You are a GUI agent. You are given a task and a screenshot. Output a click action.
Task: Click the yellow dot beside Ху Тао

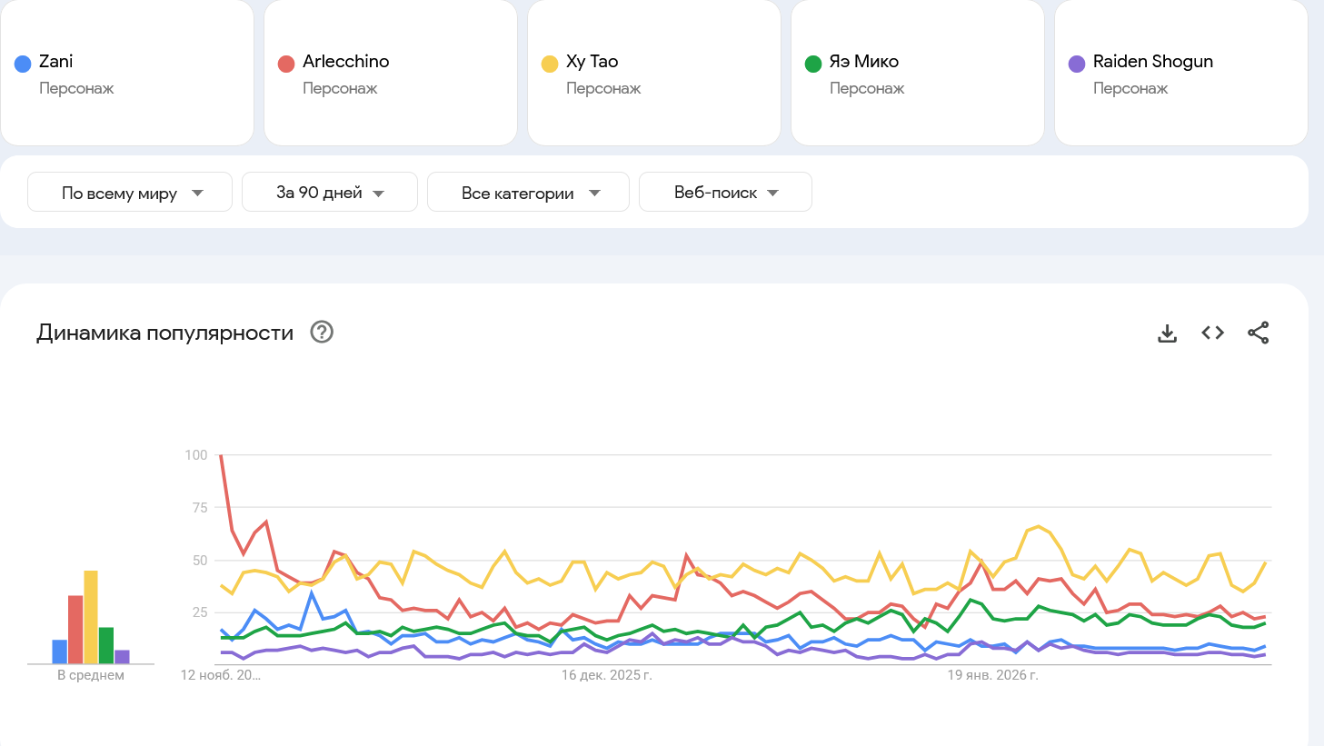click(550, 64)
